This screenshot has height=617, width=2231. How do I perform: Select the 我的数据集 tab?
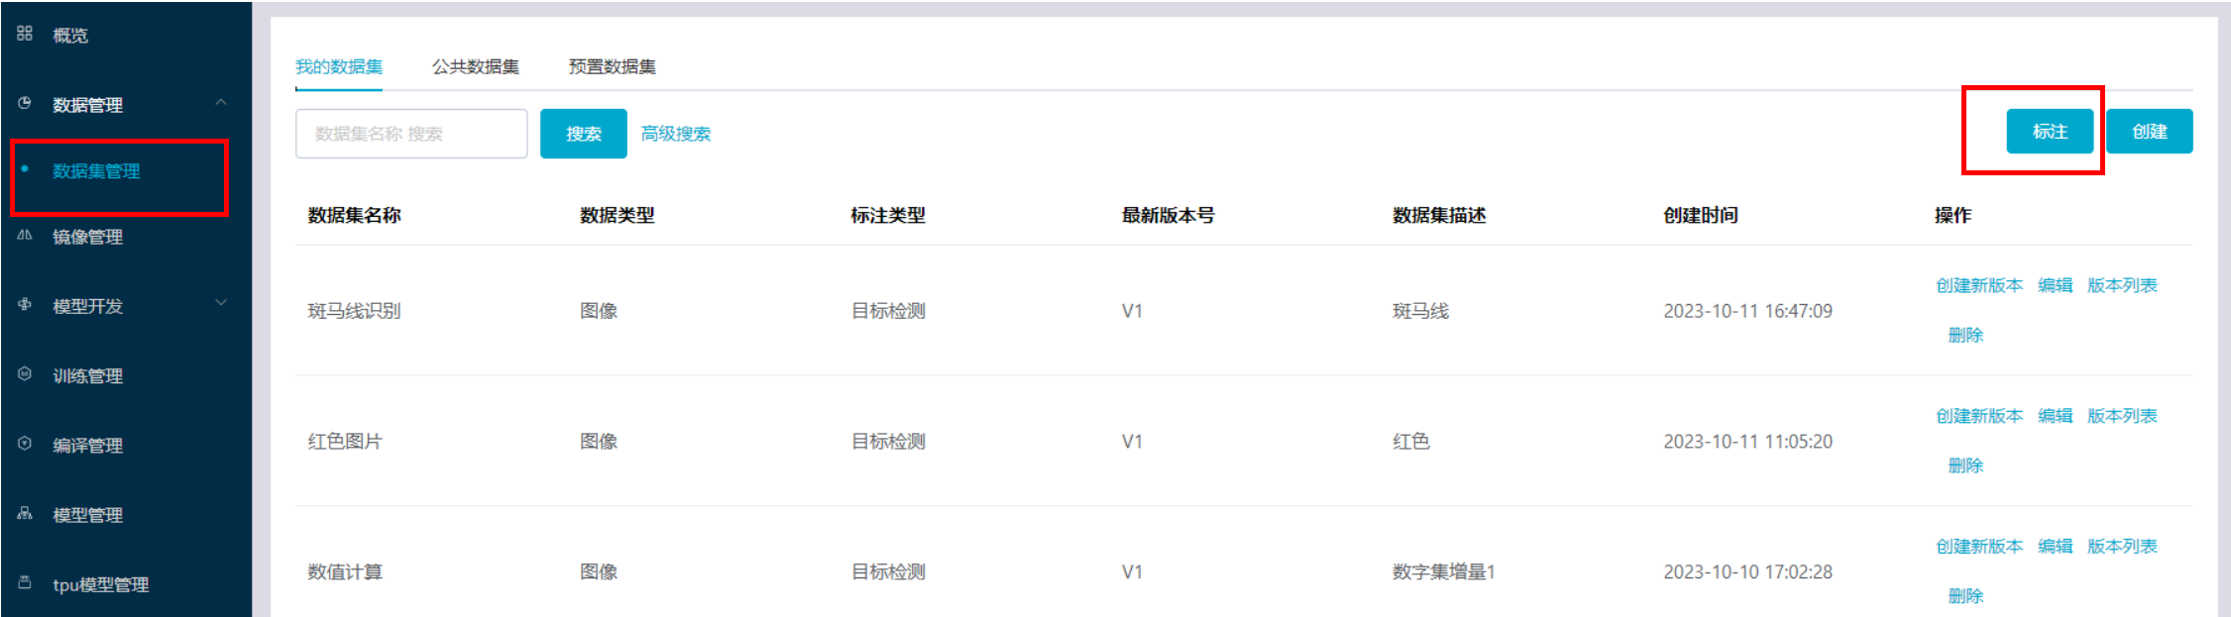coord(339,66)
